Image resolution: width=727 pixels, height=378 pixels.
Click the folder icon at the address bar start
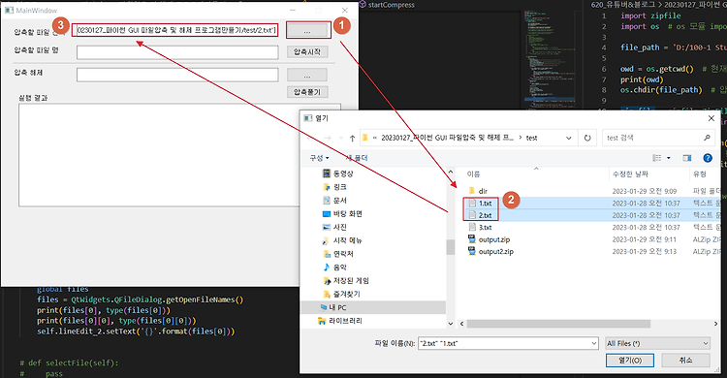(365, 138)
